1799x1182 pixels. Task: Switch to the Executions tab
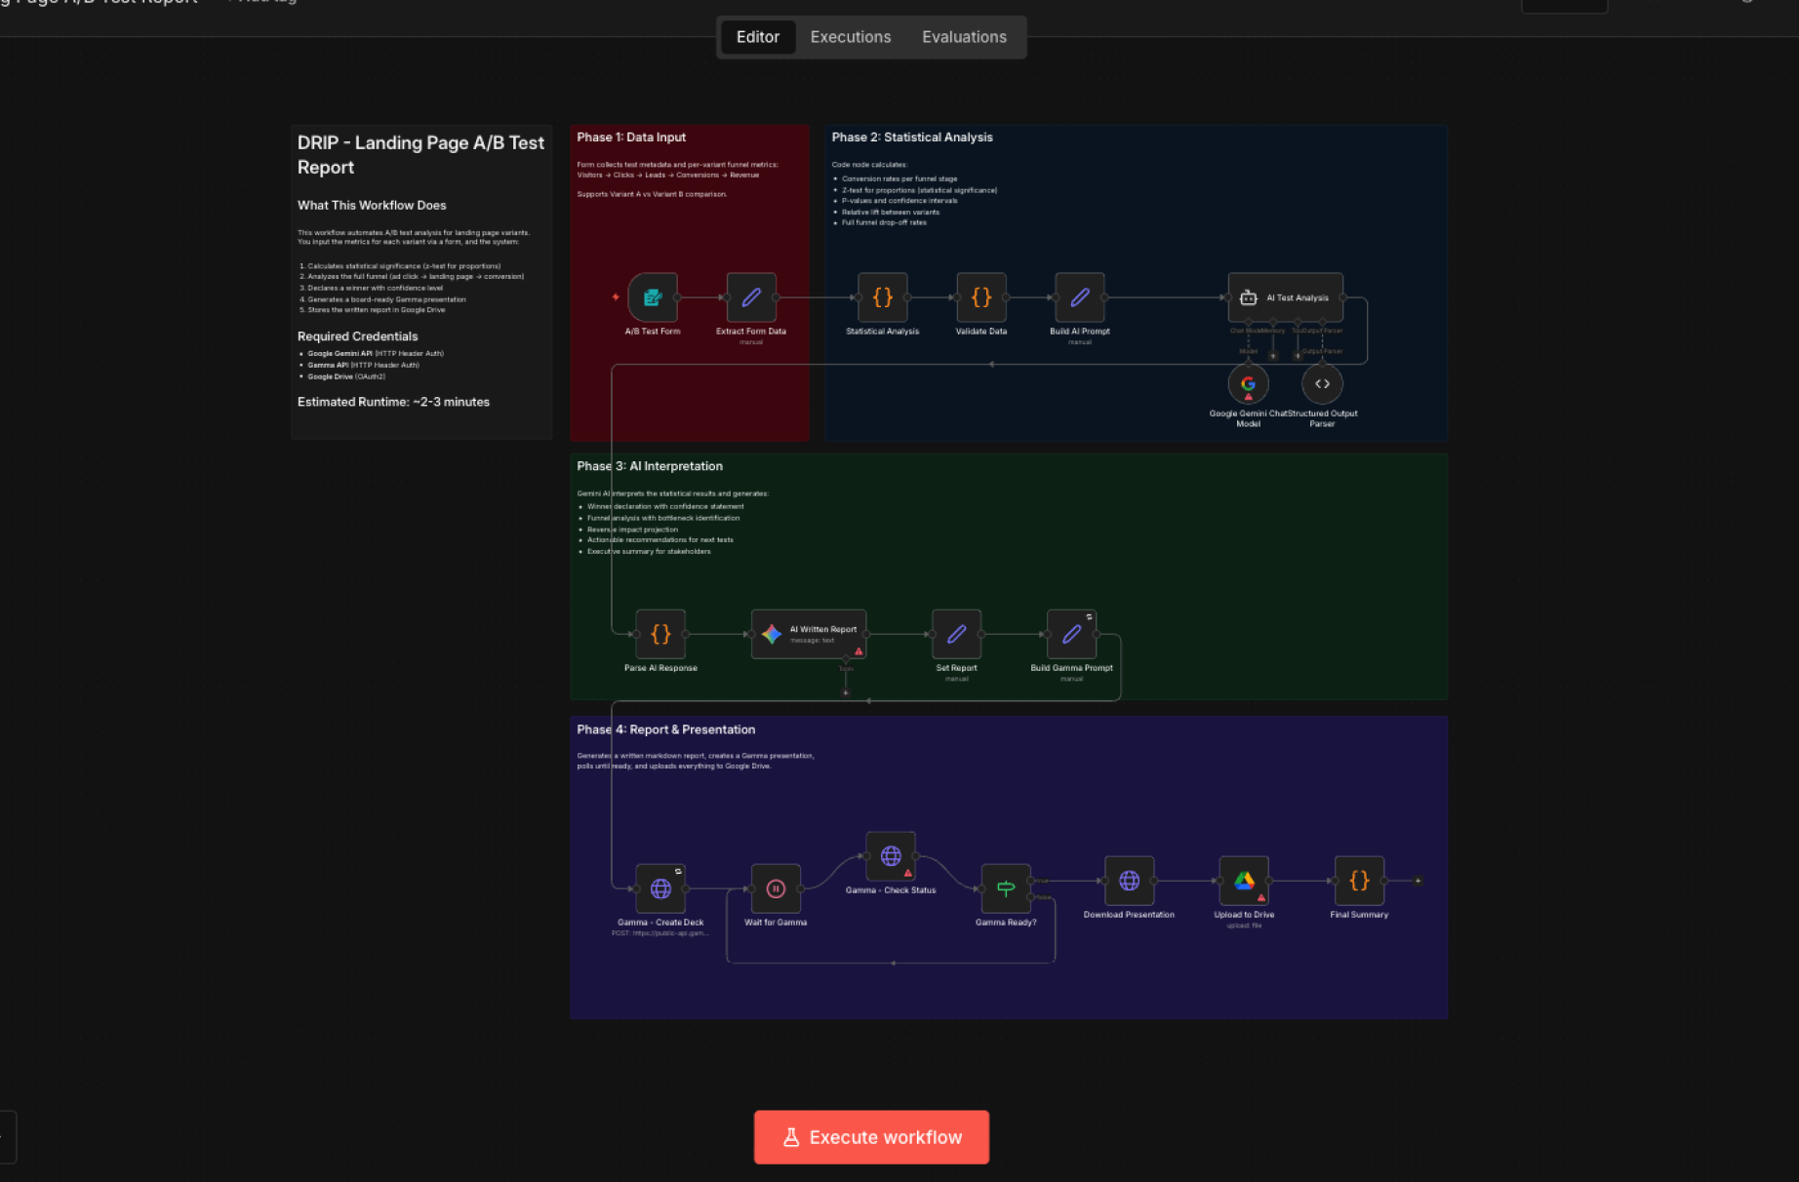850,37
